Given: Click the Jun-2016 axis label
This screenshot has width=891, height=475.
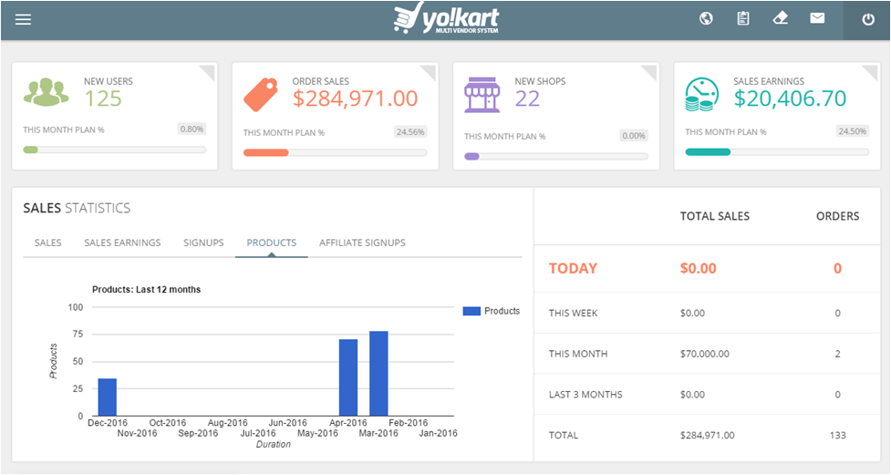Looking at the screenshot, I should coord(287,423).
